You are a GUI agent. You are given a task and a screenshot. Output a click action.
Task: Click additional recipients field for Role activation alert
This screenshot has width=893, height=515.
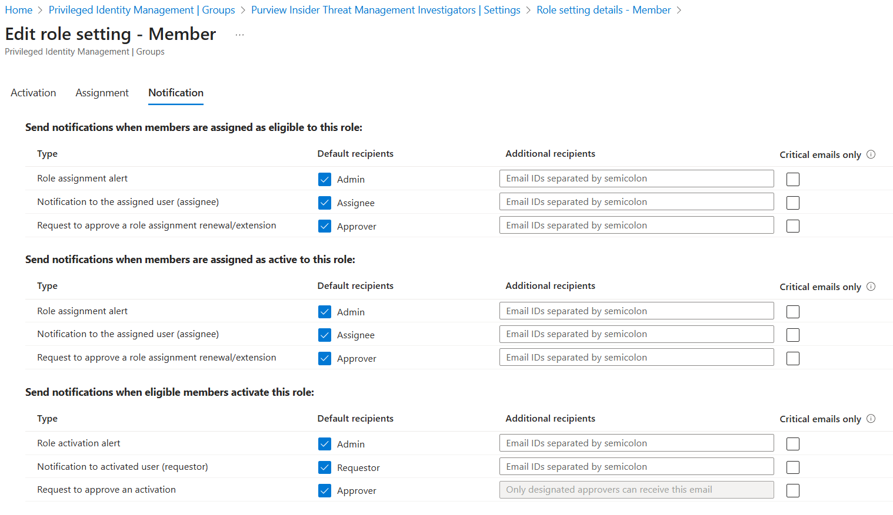click(x=637, y=443)
